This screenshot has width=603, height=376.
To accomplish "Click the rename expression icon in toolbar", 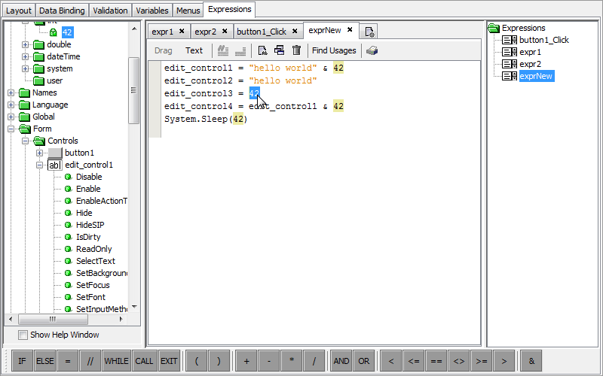I will tap(262, 50).
